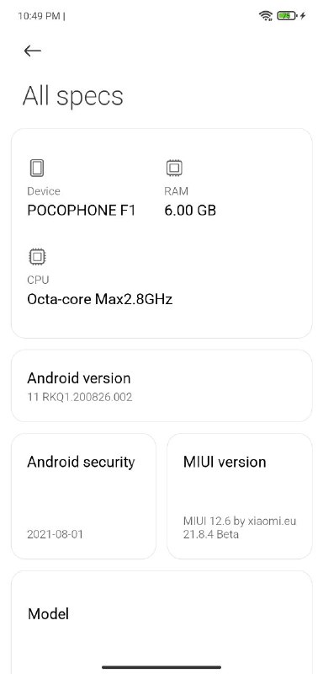
Task: Tap the All specs page title
Action: pos(73,96)
